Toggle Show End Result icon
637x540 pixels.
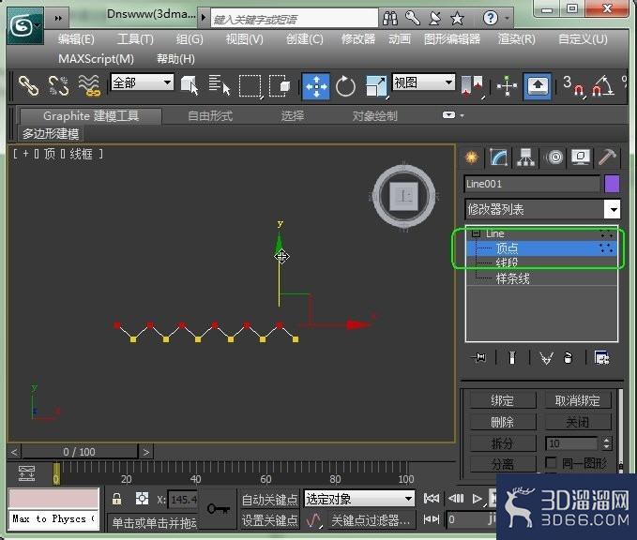tap(512, 358)
